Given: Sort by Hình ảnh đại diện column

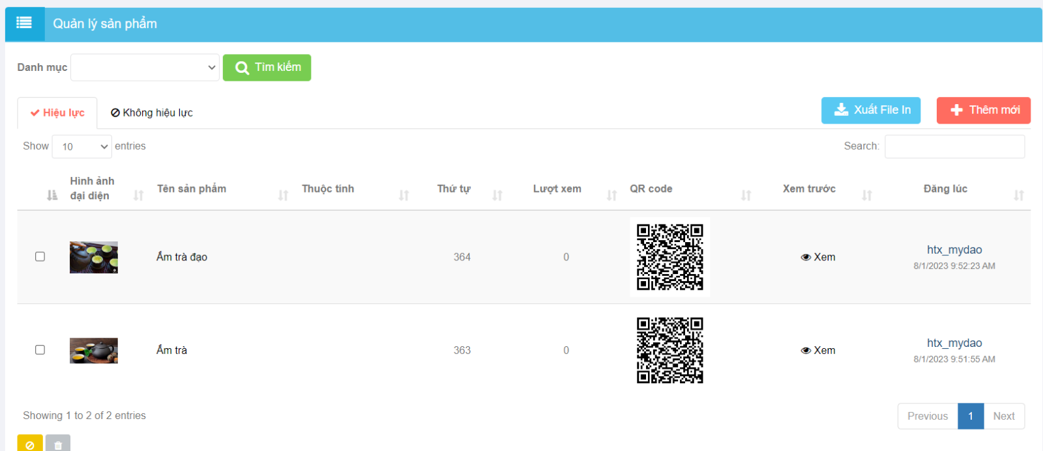Looking at the screenshot, I should click(138, 195).
